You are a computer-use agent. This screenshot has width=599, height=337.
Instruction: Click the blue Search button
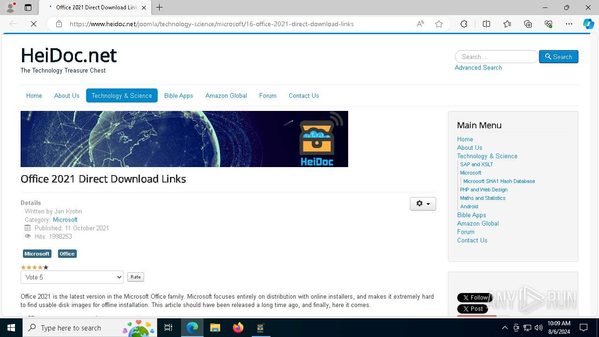559,57
